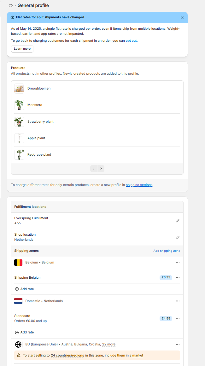The image size is (205, 366).
Task: Click Add shipping zone
Action: point(167,251)
